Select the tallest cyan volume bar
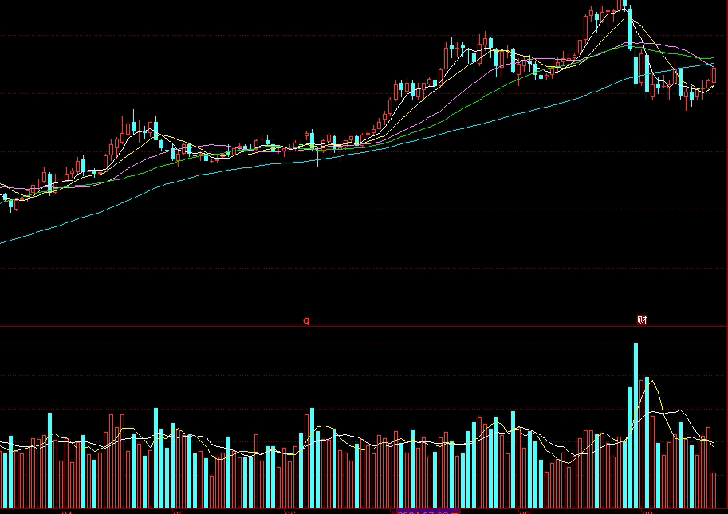Image resolution: width=728 pixels, height=514 pixels. [x=636, y=426]
